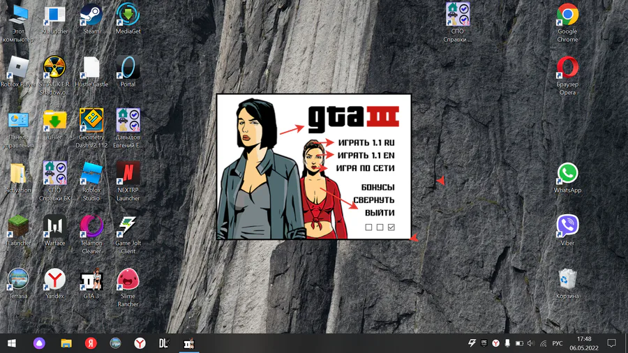Screen dimensions: 628x353
Task: Check battery status in the tray
Action: tap(519, 343)
